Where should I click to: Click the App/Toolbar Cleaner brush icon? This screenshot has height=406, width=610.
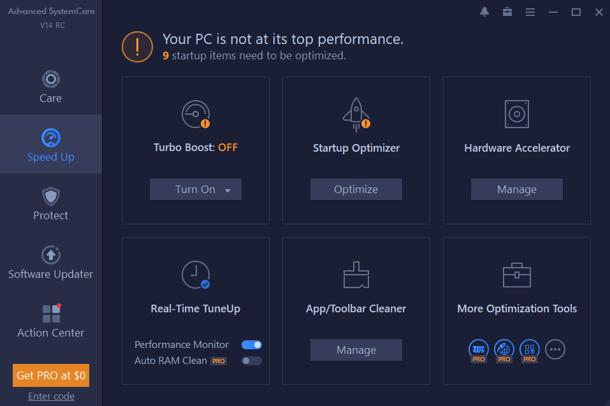(x=356, y=275)
